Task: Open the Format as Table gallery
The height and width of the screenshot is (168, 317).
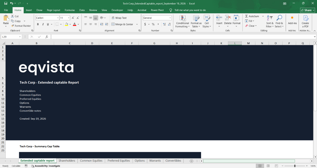Action: click(196, 22)
